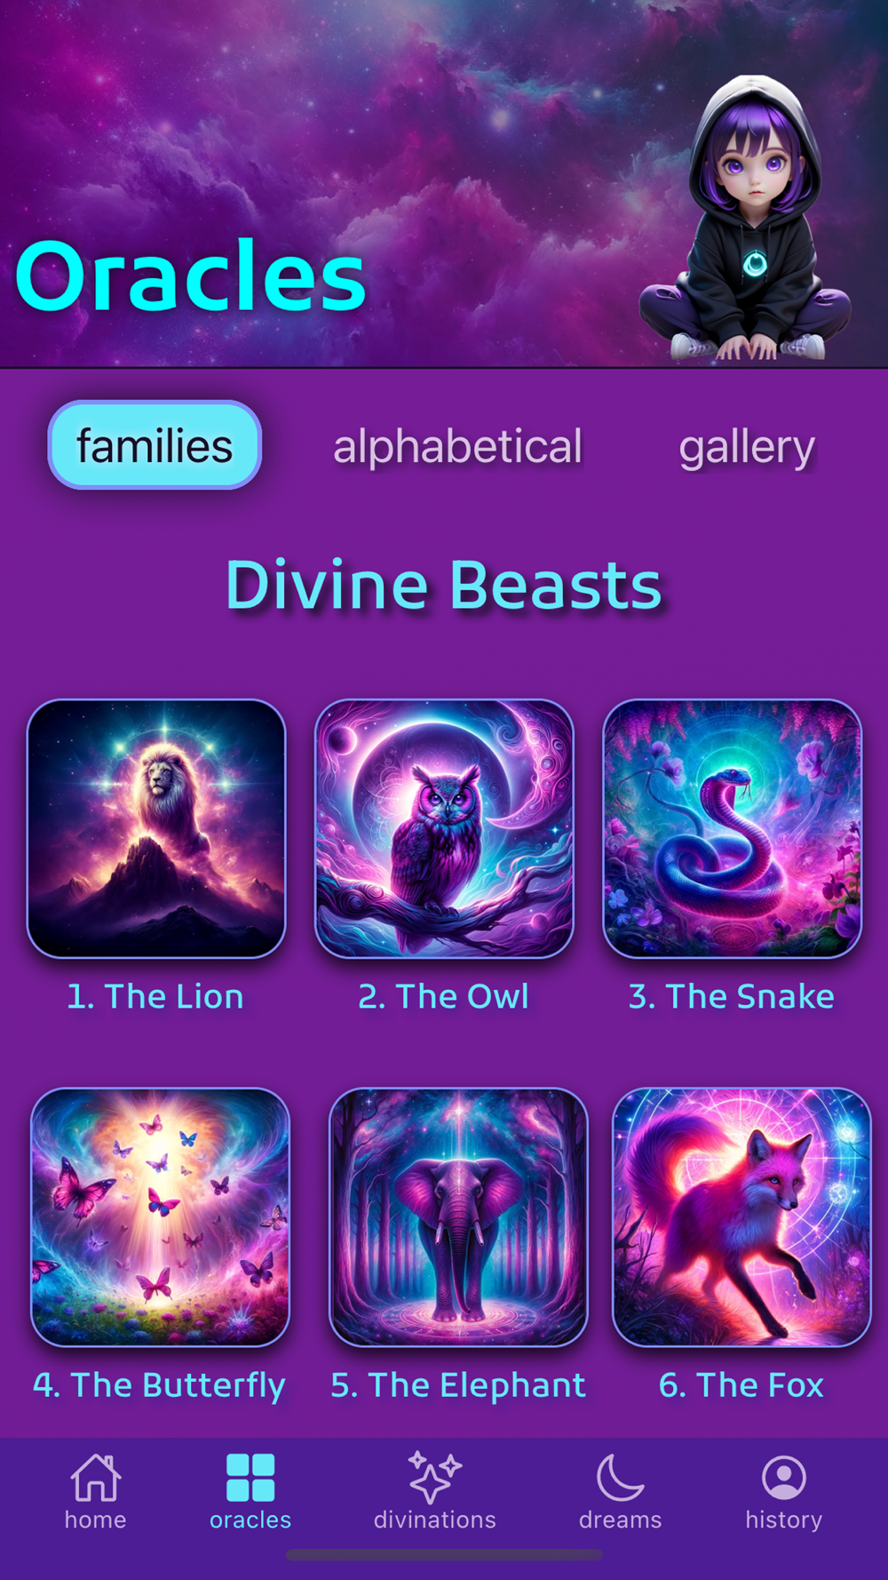Click the '1. The Lion' label
The image size is (888, 1580).
(x=155, y=997)
